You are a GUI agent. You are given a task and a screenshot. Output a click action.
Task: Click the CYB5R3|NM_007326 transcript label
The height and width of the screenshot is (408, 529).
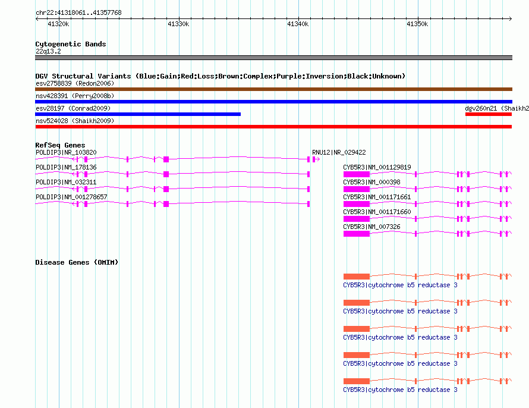[371, 227]
